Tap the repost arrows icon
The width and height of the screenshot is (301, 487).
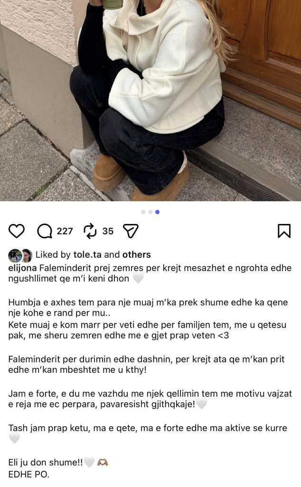click(x=91, y=231)
